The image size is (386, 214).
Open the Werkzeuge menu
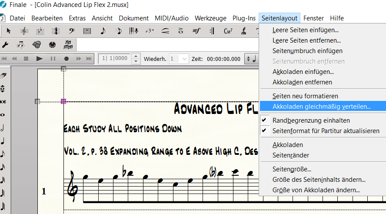point(210,18)
